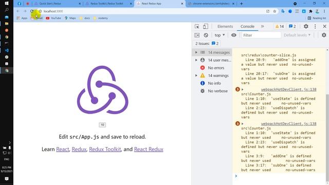Open the Elements tab in DevTools
The height and width of the screenshot is (185, 329).
[x=225, y=26]
